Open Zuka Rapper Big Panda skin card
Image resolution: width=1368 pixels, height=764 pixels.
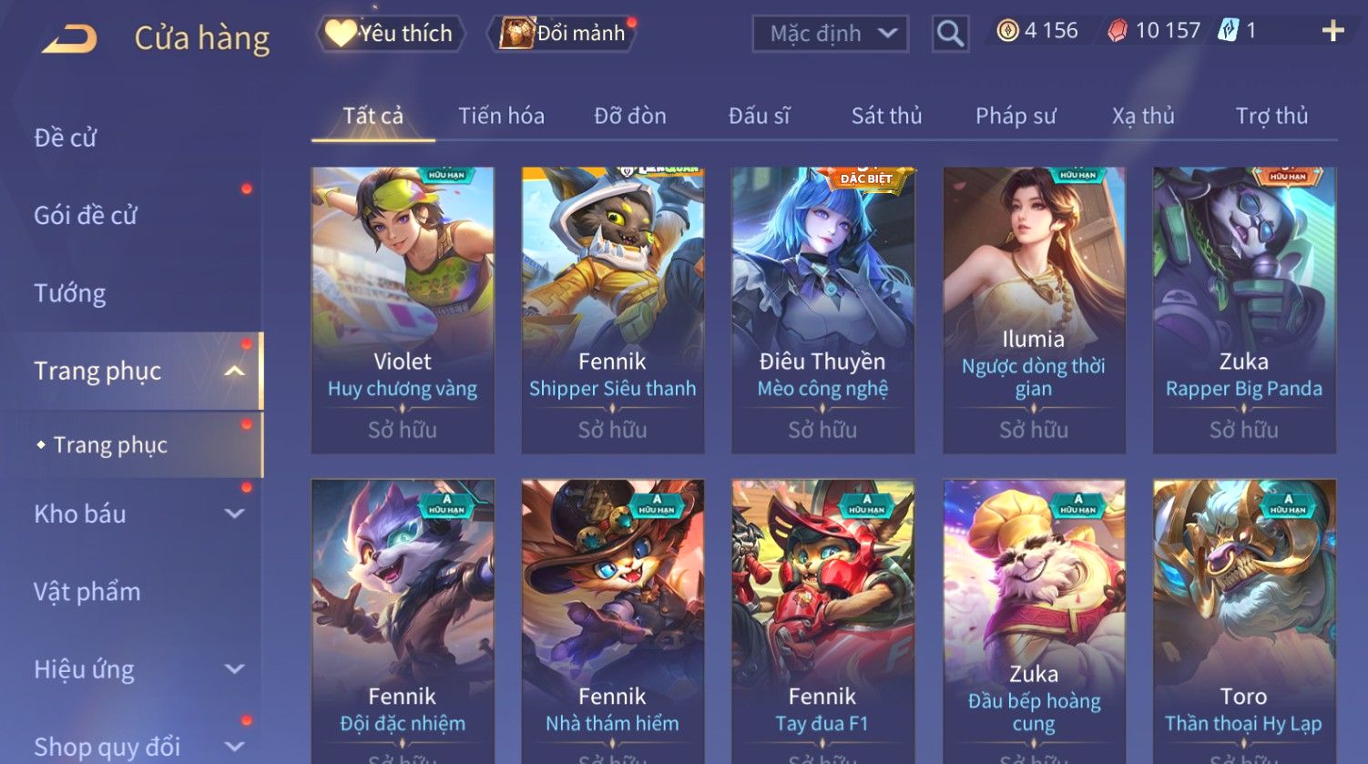1244,310
